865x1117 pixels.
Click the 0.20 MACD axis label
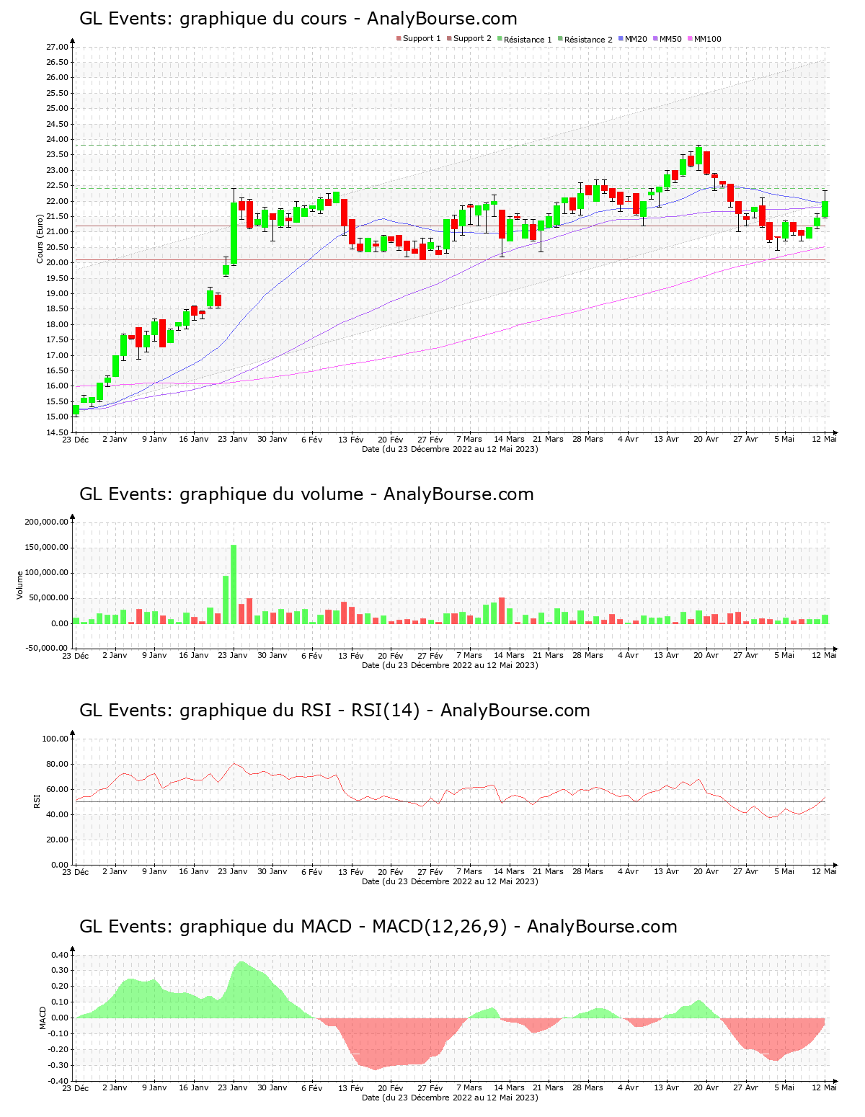pyautogui.click(x=60, y=987)
